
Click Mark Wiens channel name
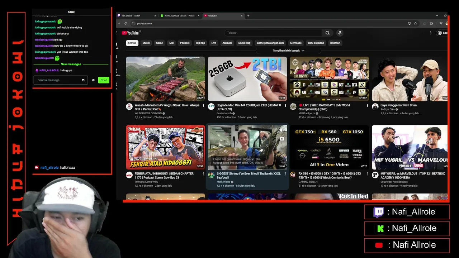click(x=223, y=182)
